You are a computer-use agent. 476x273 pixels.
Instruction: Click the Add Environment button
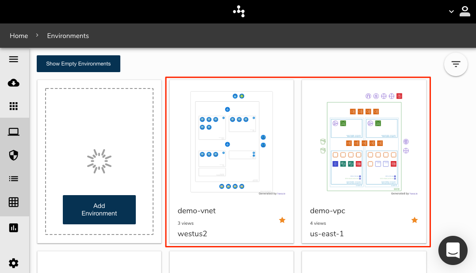99,210
